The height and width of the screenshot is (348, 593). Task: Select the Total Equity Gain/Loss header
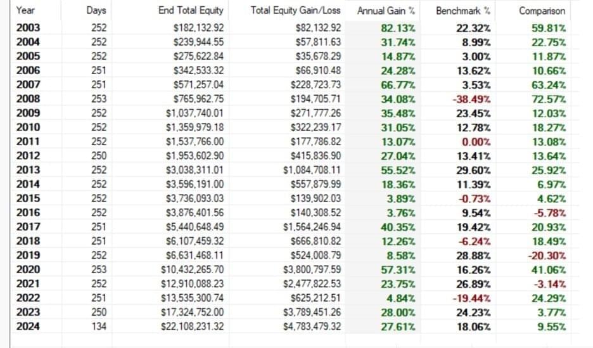pyautogui.click(x=295, y=10)
